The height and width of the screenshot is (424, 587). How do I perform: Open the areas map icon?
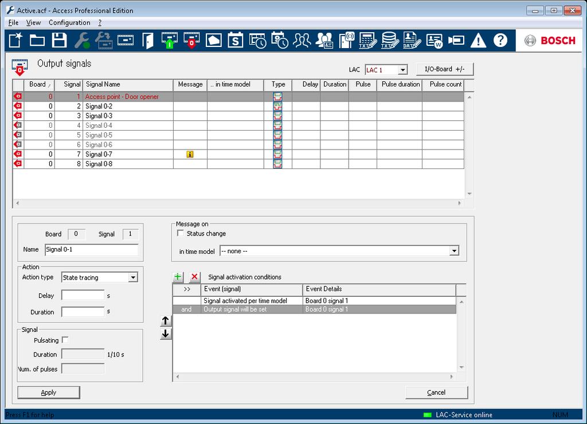(x=214, y=40)
